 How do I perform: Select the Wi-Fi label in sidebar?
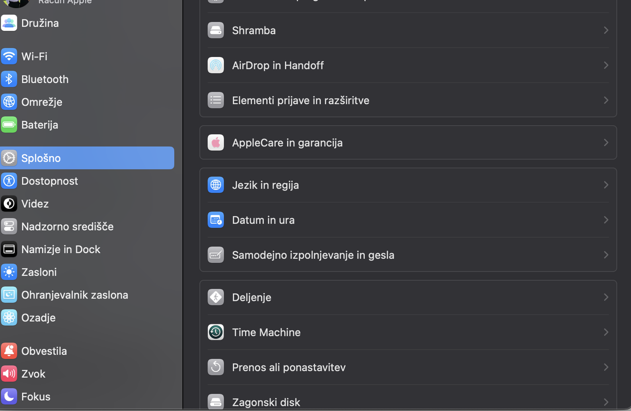pos(34,57)
